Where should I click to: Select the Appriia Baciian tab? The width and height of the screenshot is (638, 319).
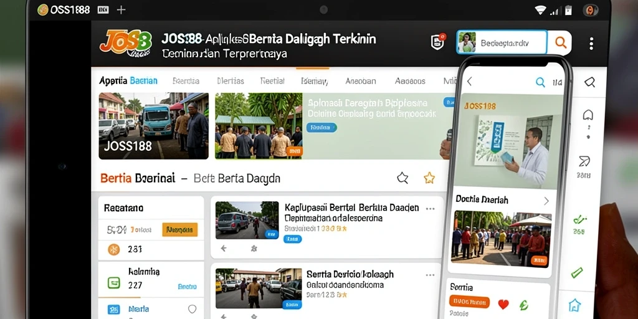128,80
